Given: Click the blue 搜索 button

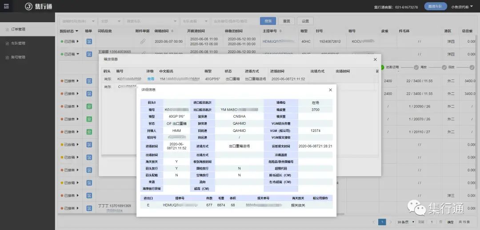Looking at the screenshot, I should 268,21.
